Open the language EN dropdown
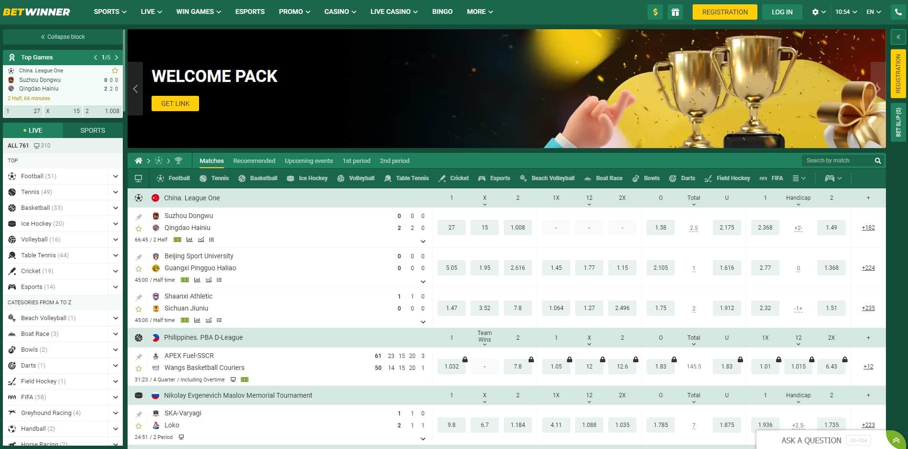The image size is (908, 449). (873, 12)
